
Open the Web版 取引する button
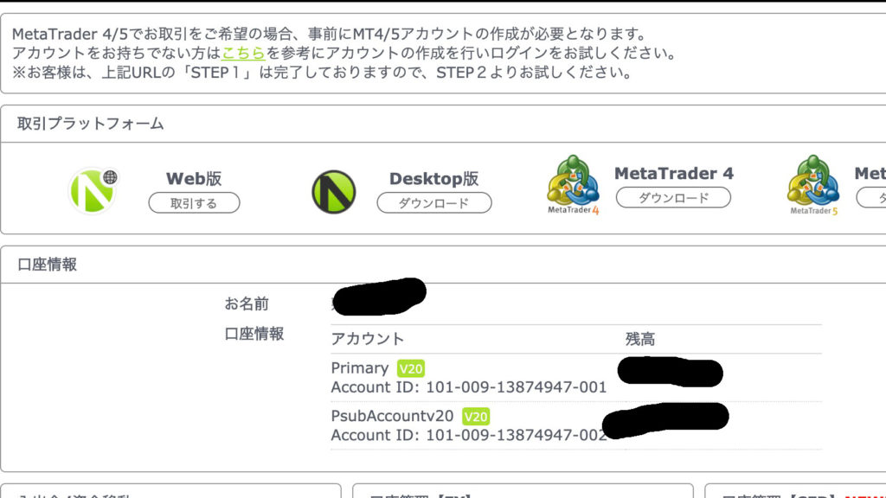[195, 203]
